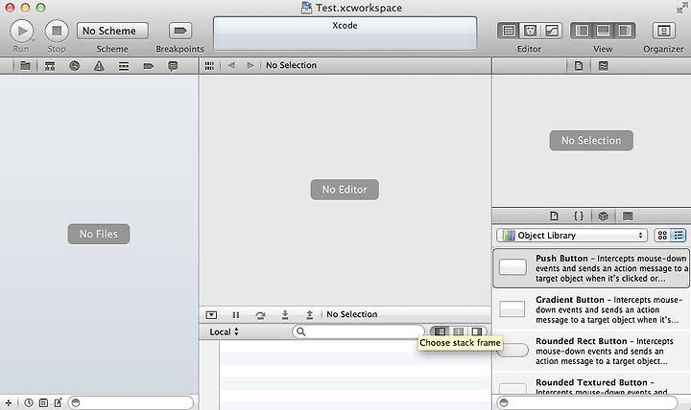Click the Step Into debug icon

coord(285,314)
